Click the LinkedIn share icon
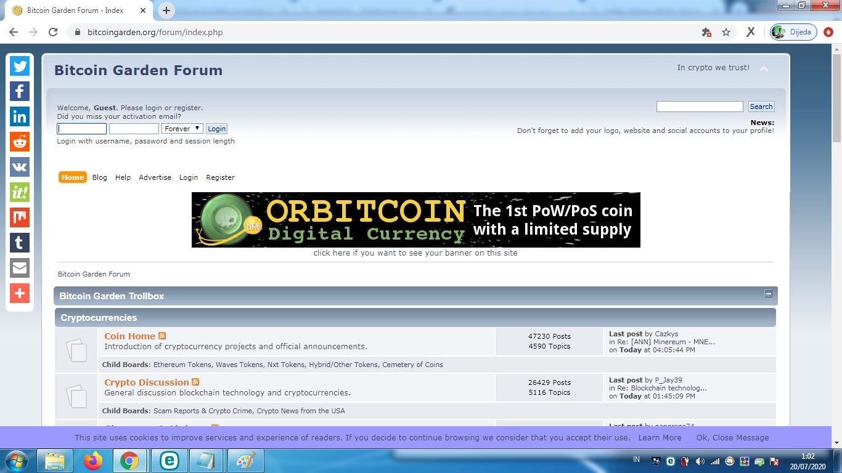This screenshot has width=842, height=473. pyautogui.click(x=20, y=116)
